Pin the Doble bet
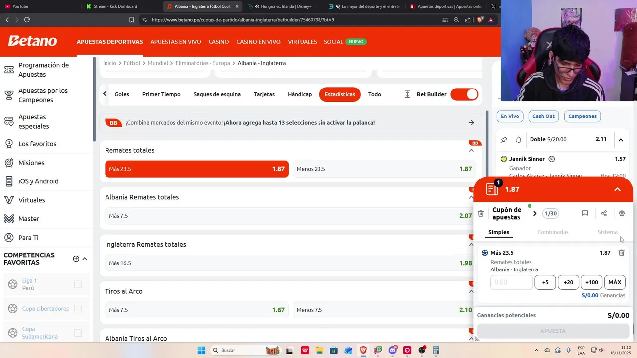The width and height of the screenshot is (637, 358). 504,140
